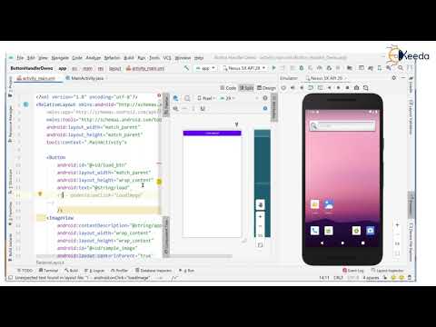Open Emulator panel settings gear
This screenshot has width=436, height=327.
[394, 78]
